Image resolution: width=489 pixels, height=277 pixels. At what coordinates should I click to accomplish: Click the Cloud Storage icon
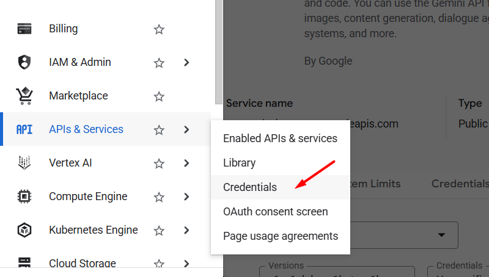(24, 262)
